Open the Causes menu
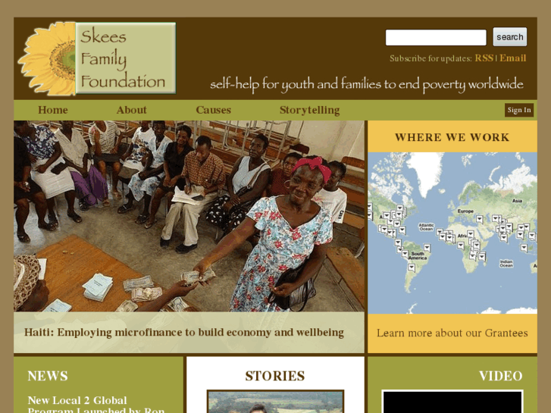The image size is (551, 413). click(x=213, y=110)
